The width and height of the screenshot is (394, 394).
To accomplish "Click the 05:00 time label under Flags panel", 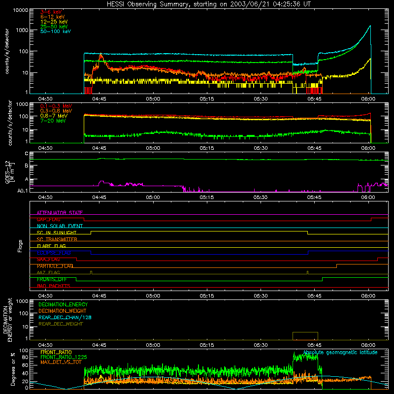I will click(153, 296).
